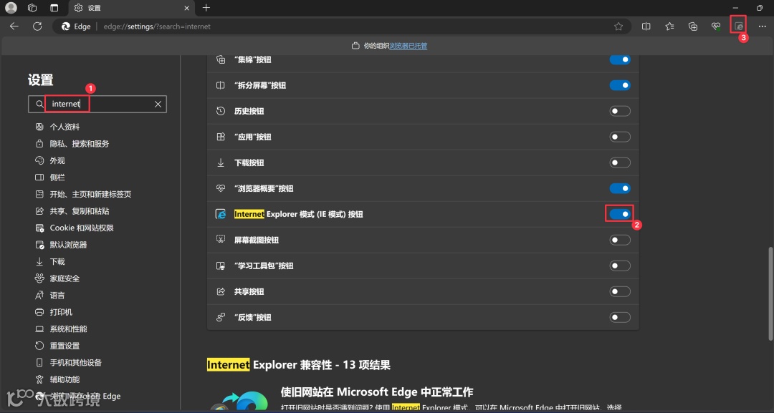Go back using the browser back arrow
Image resolution: width=774 pixels, height=413 pixels.
14,26
